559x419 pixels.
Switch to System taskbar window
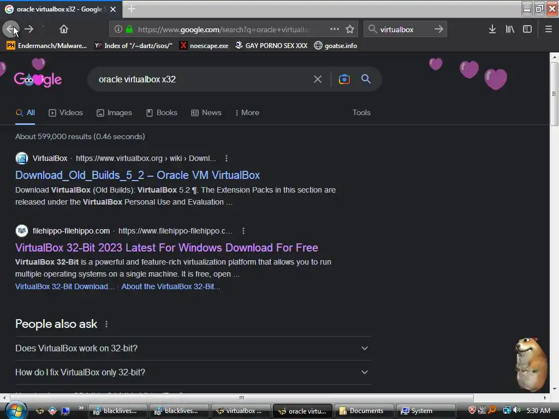click(x=425, y=411)
